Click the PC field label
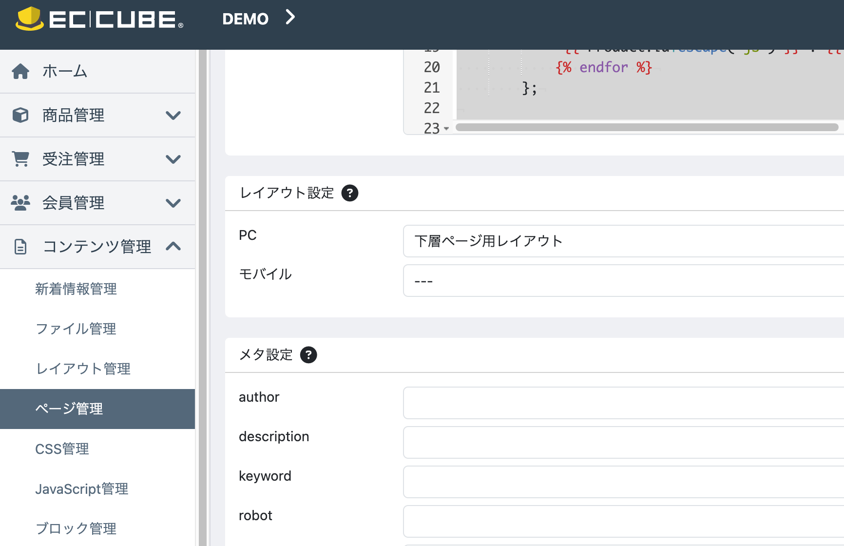The height and width of the screenshot is (546, 844). tap(248, 235)
